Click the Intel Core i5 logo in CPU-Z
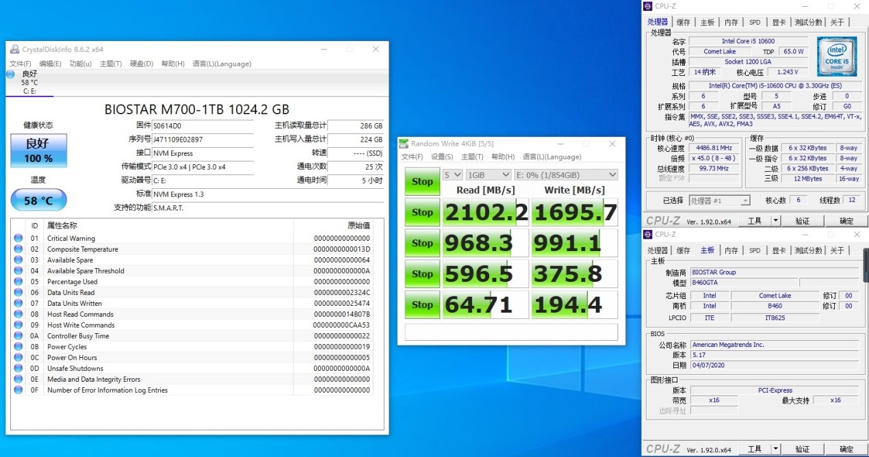The image size is (869, 457). [x=835, y=57]
